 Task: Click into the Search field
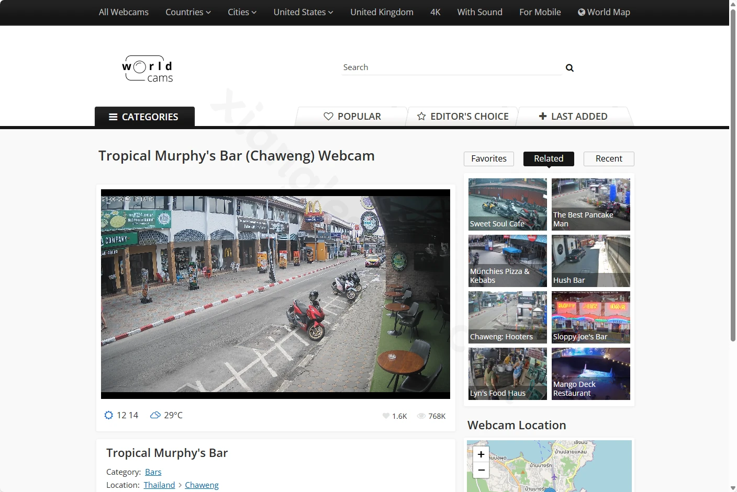451,67
